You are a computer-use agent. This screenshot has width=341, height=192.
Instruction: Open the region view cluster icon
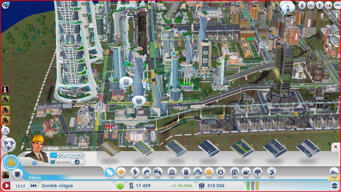[9, 144]
